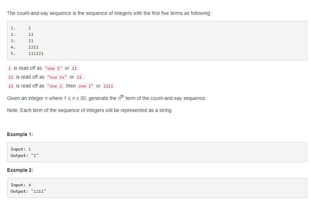Screen dimensions: 311x203
Task: Click the intro sentence about the count-and-say sequence
Action: 109,13
